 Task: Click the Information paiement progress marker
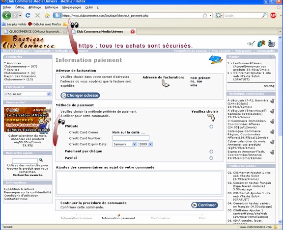(x=118, y=215)
